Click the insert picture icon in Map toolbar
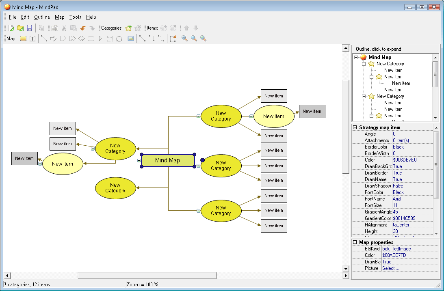444x291 pixels. pyautogui.click(x=130, y=39)
